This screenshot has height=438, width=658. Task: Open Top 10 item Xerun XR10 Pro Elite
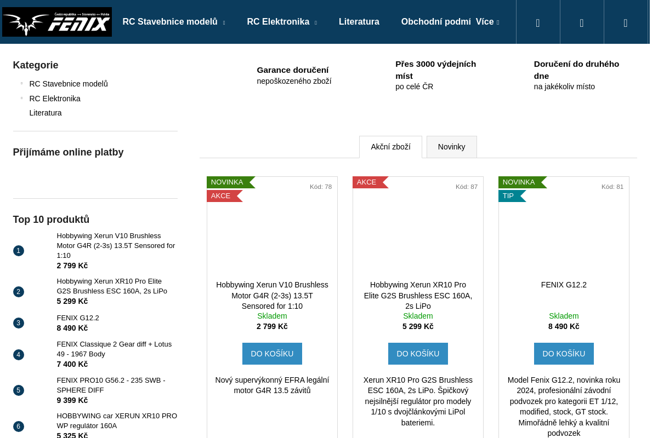pos(112,286)
